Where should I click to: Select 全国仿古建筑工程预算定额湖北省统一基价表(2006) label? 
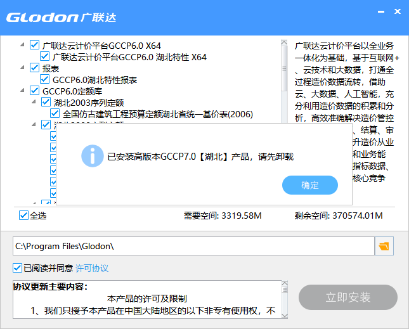point(158,114)
